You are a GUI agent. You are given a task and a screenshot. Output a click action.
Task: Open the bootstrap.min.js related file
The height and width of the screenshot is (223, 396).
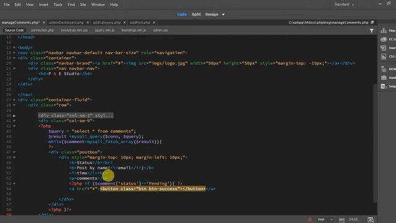[134, 30]
